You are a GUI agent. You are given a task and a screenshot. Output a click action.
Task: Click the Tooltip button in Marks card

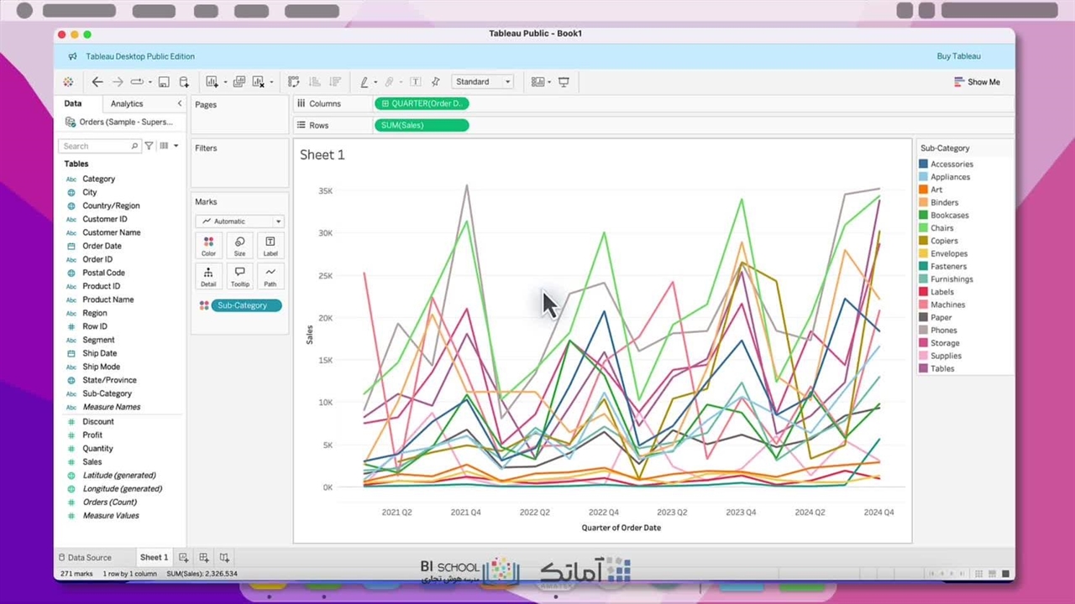pos(239,276)
